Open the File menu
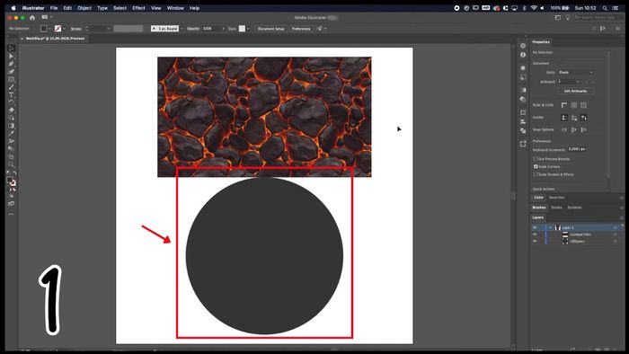 click(54, 8)
